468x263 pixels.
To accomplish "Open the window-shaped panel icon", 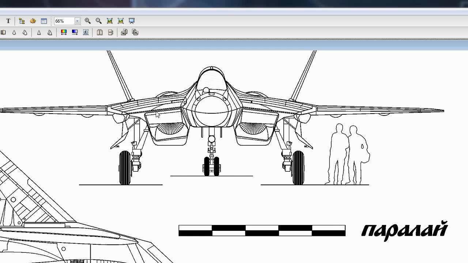I will pyautogui.click(x=44, y=21).
